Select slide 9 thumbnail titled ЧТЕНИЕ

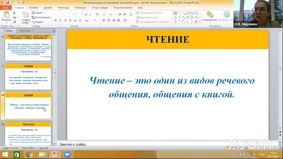[x=28, y=77]
